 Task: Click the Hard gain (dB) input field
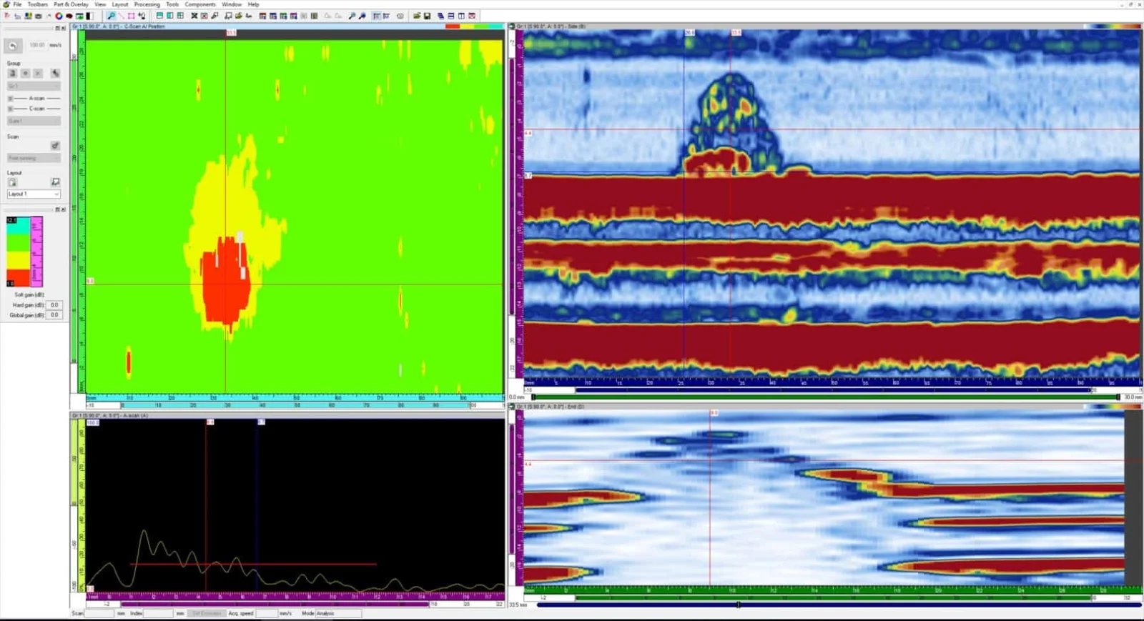pyautogui.click(x=54, y=305)
